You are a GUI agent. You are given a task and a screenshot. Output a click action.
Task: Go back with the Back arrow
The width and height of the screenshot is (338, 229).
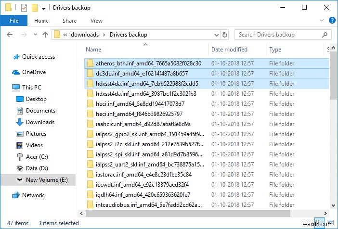click(10, 35)
